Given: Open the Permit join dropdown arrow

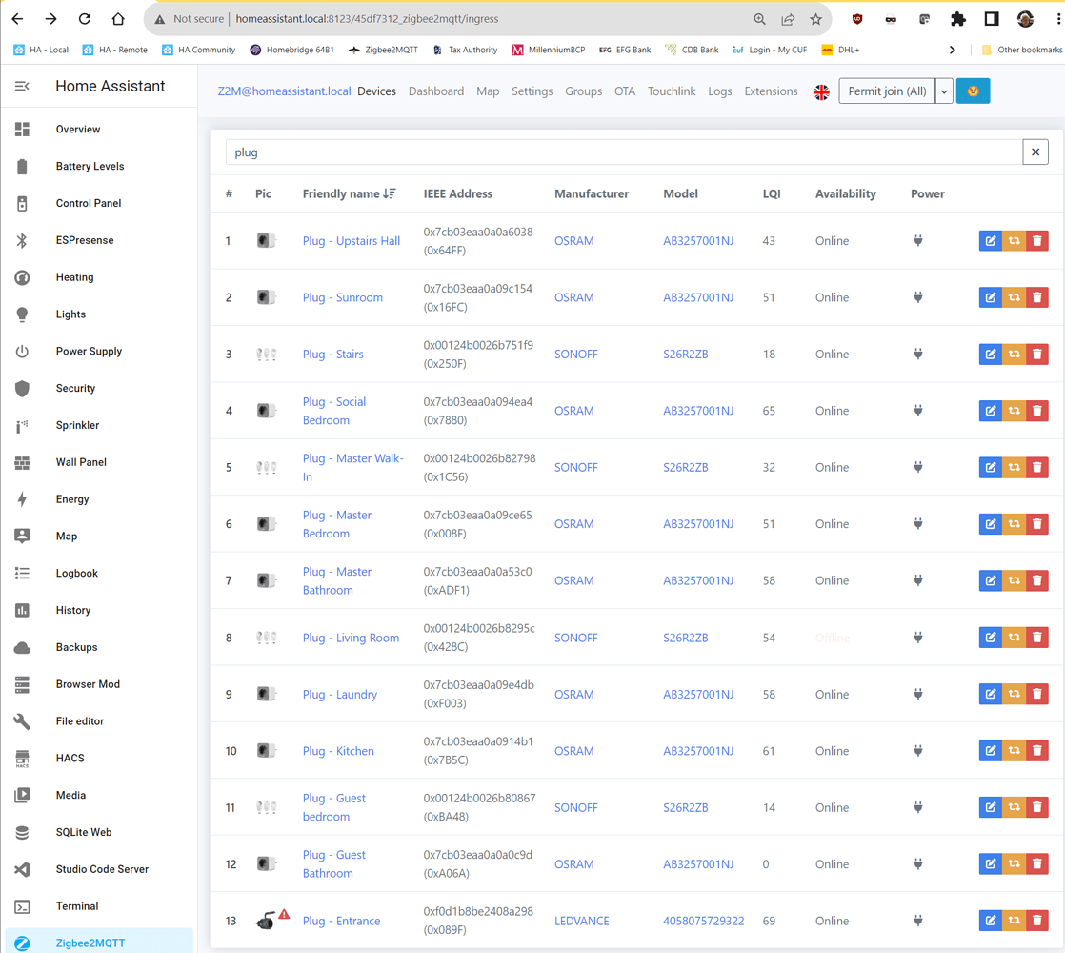Looking at the screenshot, I should (944, 91).
